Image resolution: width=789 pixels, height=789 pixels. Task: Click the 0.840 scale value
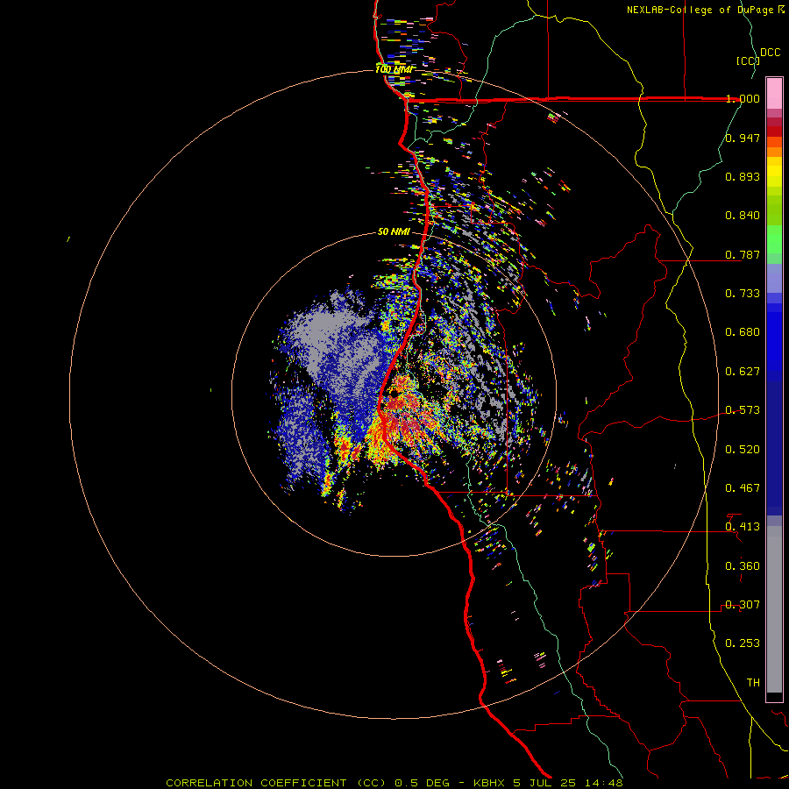[x=743, y=216]
